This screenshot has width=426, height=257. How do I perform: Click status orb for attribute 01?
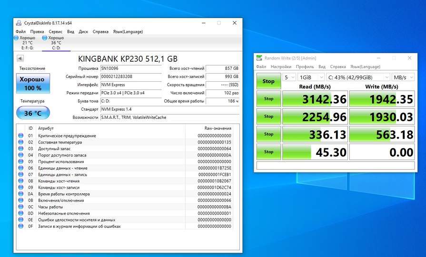click(20, 135)
